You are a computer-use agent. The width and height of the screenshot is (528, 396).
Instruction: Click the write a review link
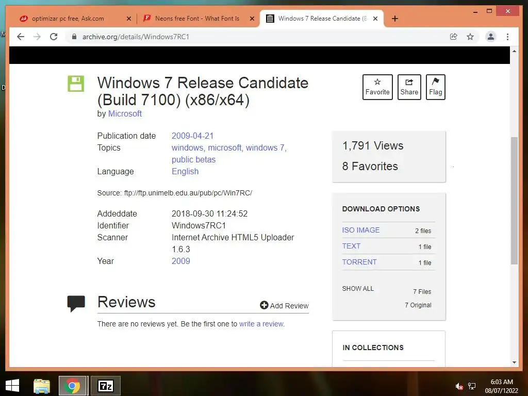[261, 324]
